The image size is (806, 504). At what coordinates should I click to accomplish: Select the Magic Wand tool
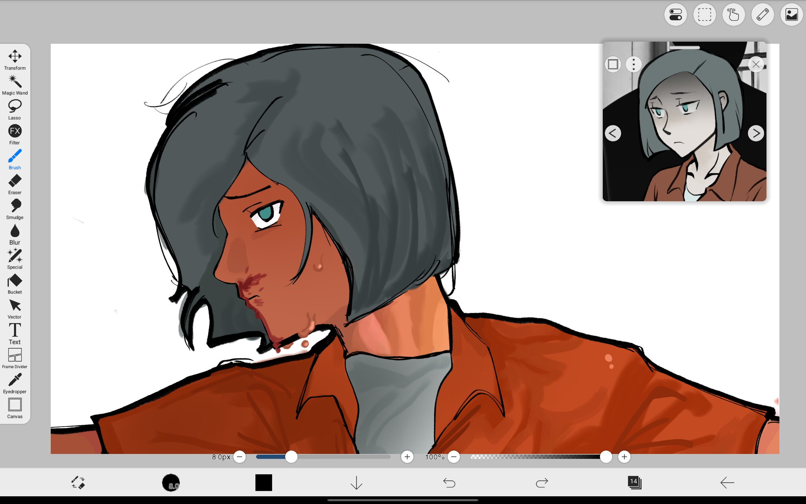point(15,85)
